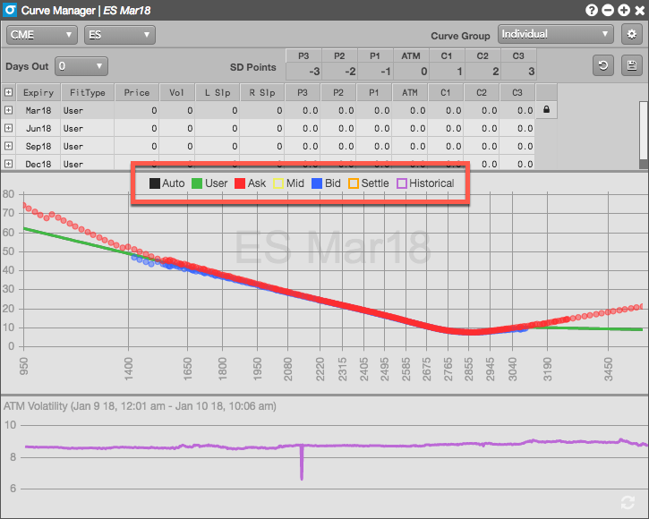The height and width of the screenshot is (519, 649).
Task: Toggle the Historical series in legend
Action: 425,183
